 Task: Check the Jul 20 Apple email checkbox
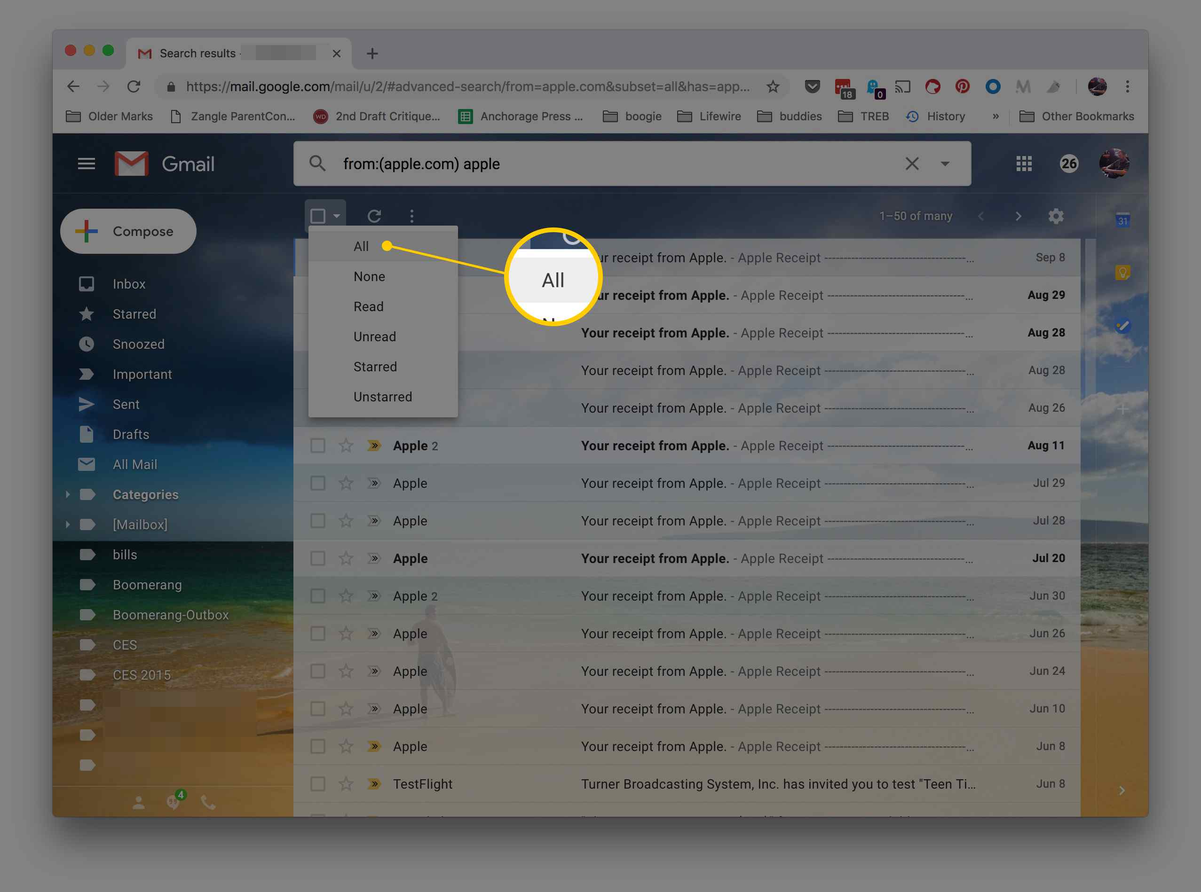point(318,558)
